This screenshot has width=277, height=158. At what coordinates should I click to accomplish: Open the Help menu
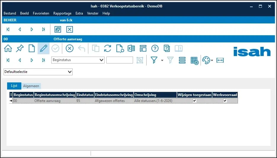(x=106, y=13)
